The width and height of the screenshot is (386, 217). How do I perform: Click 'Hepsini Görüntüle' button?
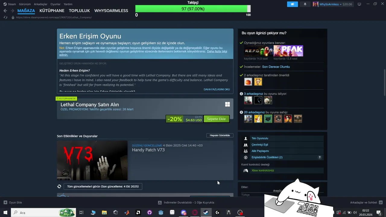(220, 135)
